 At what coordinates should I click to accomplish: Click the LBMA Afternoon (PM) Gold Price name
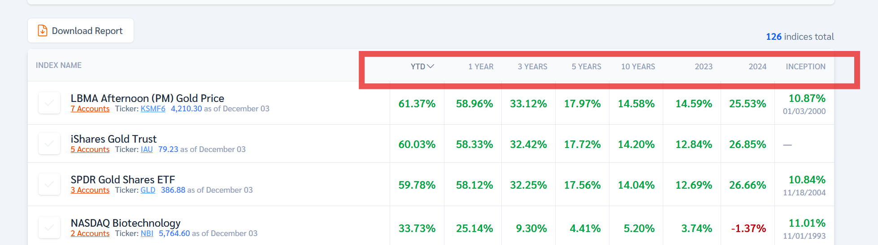(x=148, y=98)
